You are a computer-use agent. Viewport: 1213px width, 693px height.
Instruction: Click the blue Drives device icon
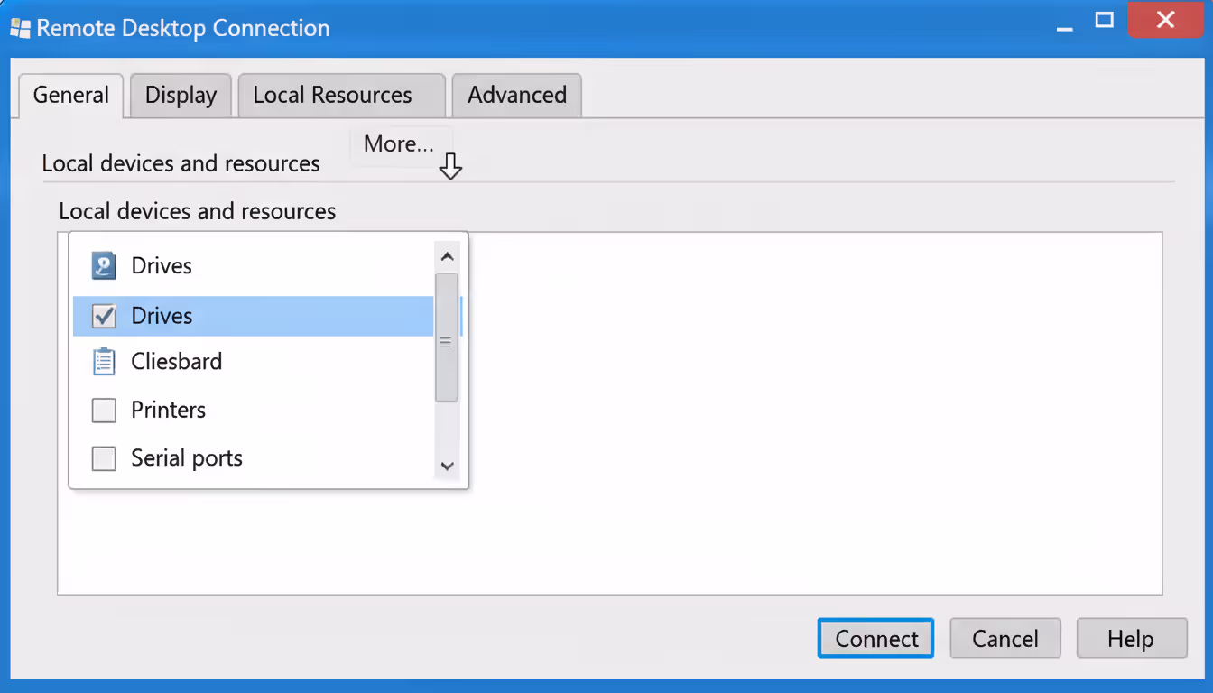pos(104,265)
